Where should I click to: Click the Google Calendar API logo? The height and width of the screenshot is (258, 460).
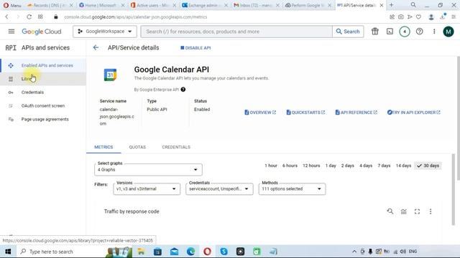coord(110,75)
